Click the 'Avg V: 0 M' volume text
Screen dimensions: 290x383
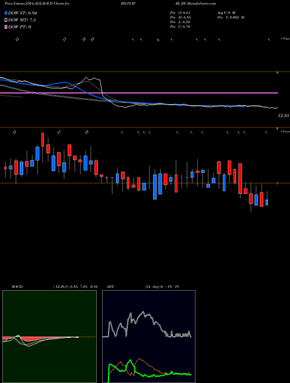(226, 13)
